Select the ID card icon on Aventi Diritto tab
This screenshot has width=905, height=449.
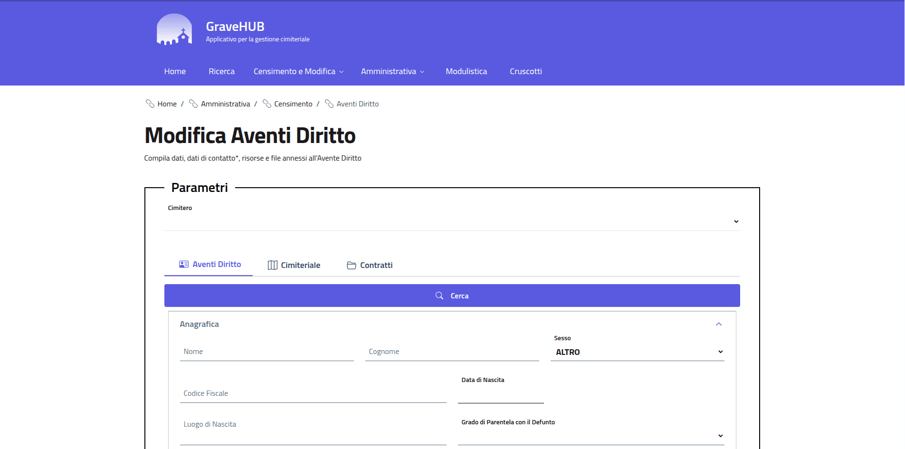[184, 264]
